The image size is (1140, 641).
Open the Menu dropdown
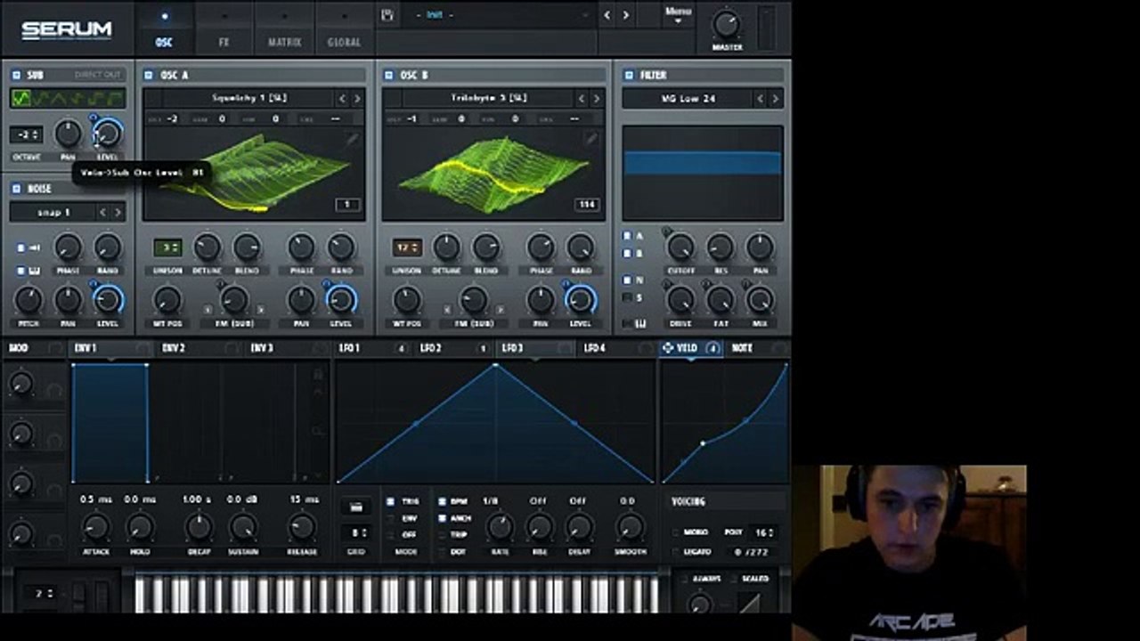(x=678, y=14)
